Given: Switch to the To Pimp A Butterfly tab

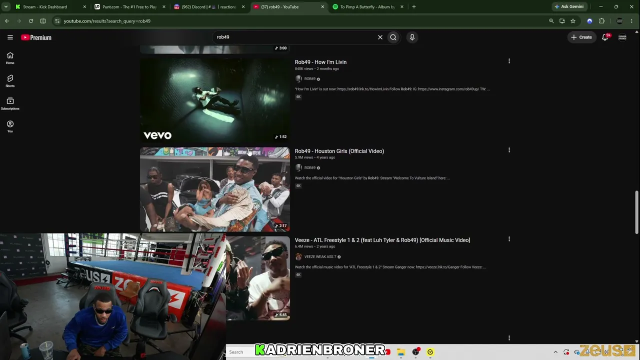Looking at the screenshot, I should pyautogui.click(x=367, y=7).
